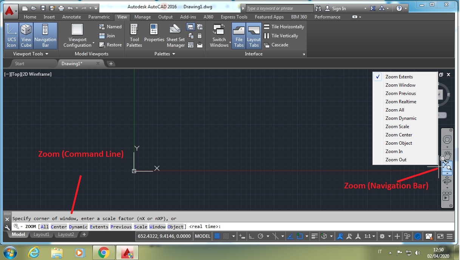Select the Tool Palettes icon
Viewport: 460px width, 260px height.
pos(134,34)
